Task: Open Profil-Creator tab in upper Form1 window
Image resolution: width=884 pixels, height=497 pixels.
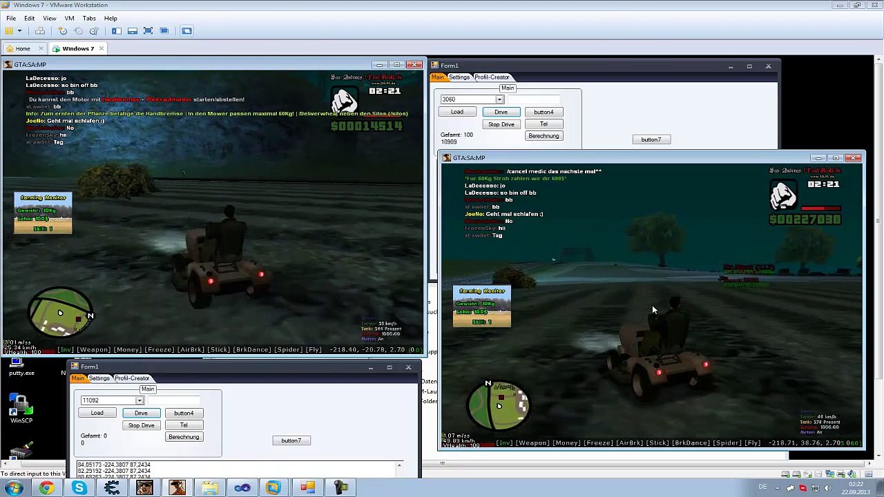Action: tap(492, 77)
